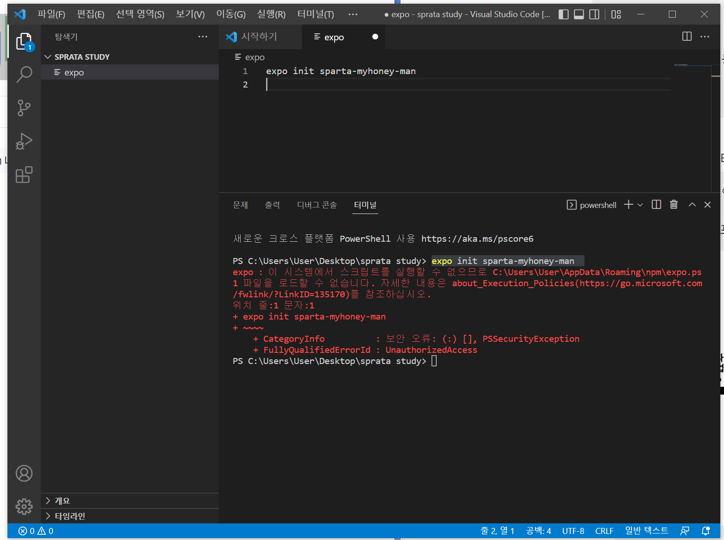Open notifications bell in status bar
The width and height of the screenshot is (724, 540).
pyautogui.click(x=705, y=531)
